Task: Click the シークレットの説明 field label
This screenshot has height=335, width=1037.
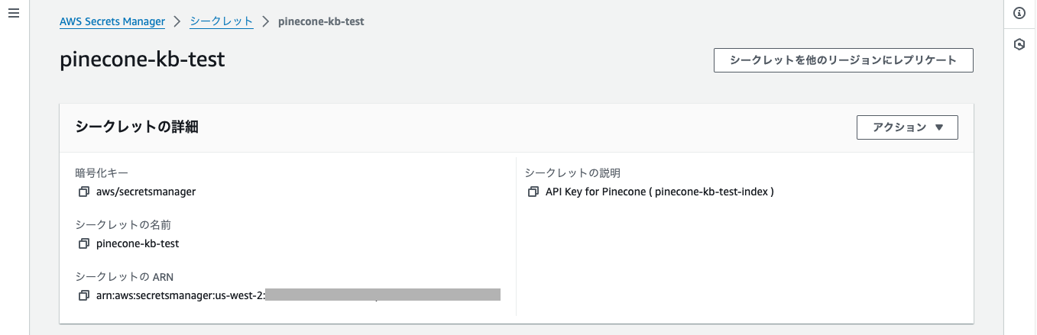Action: pyautogui.click(x=578, y=172)
